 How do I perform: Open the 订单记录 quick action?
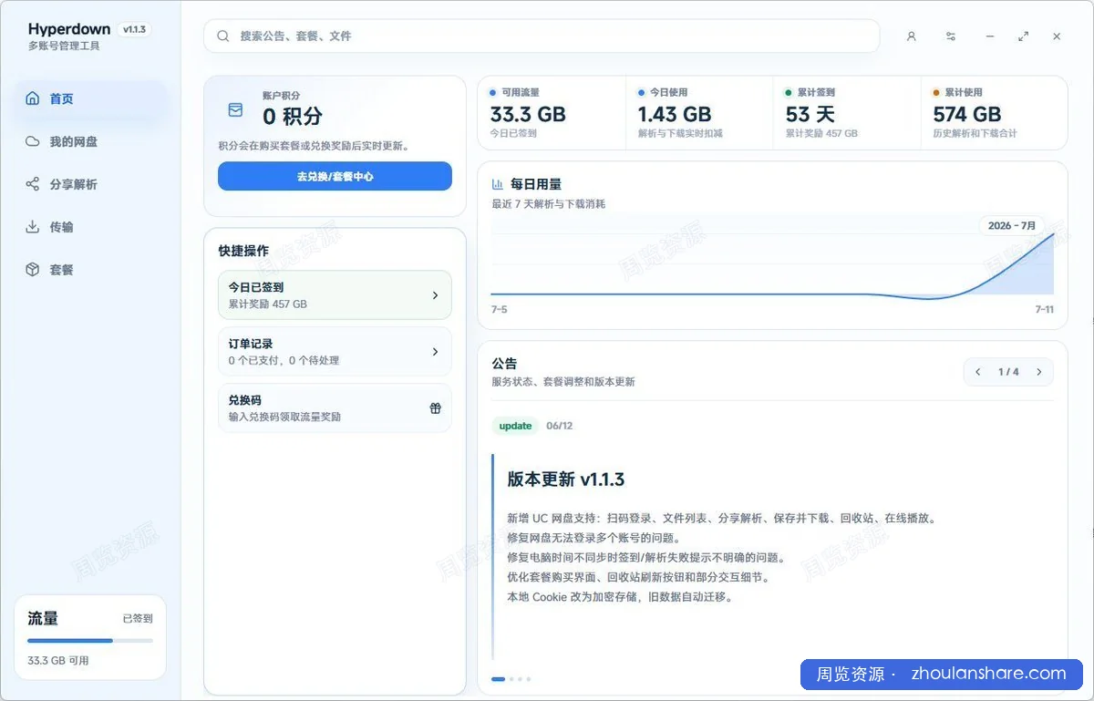(x=335, y=351)
